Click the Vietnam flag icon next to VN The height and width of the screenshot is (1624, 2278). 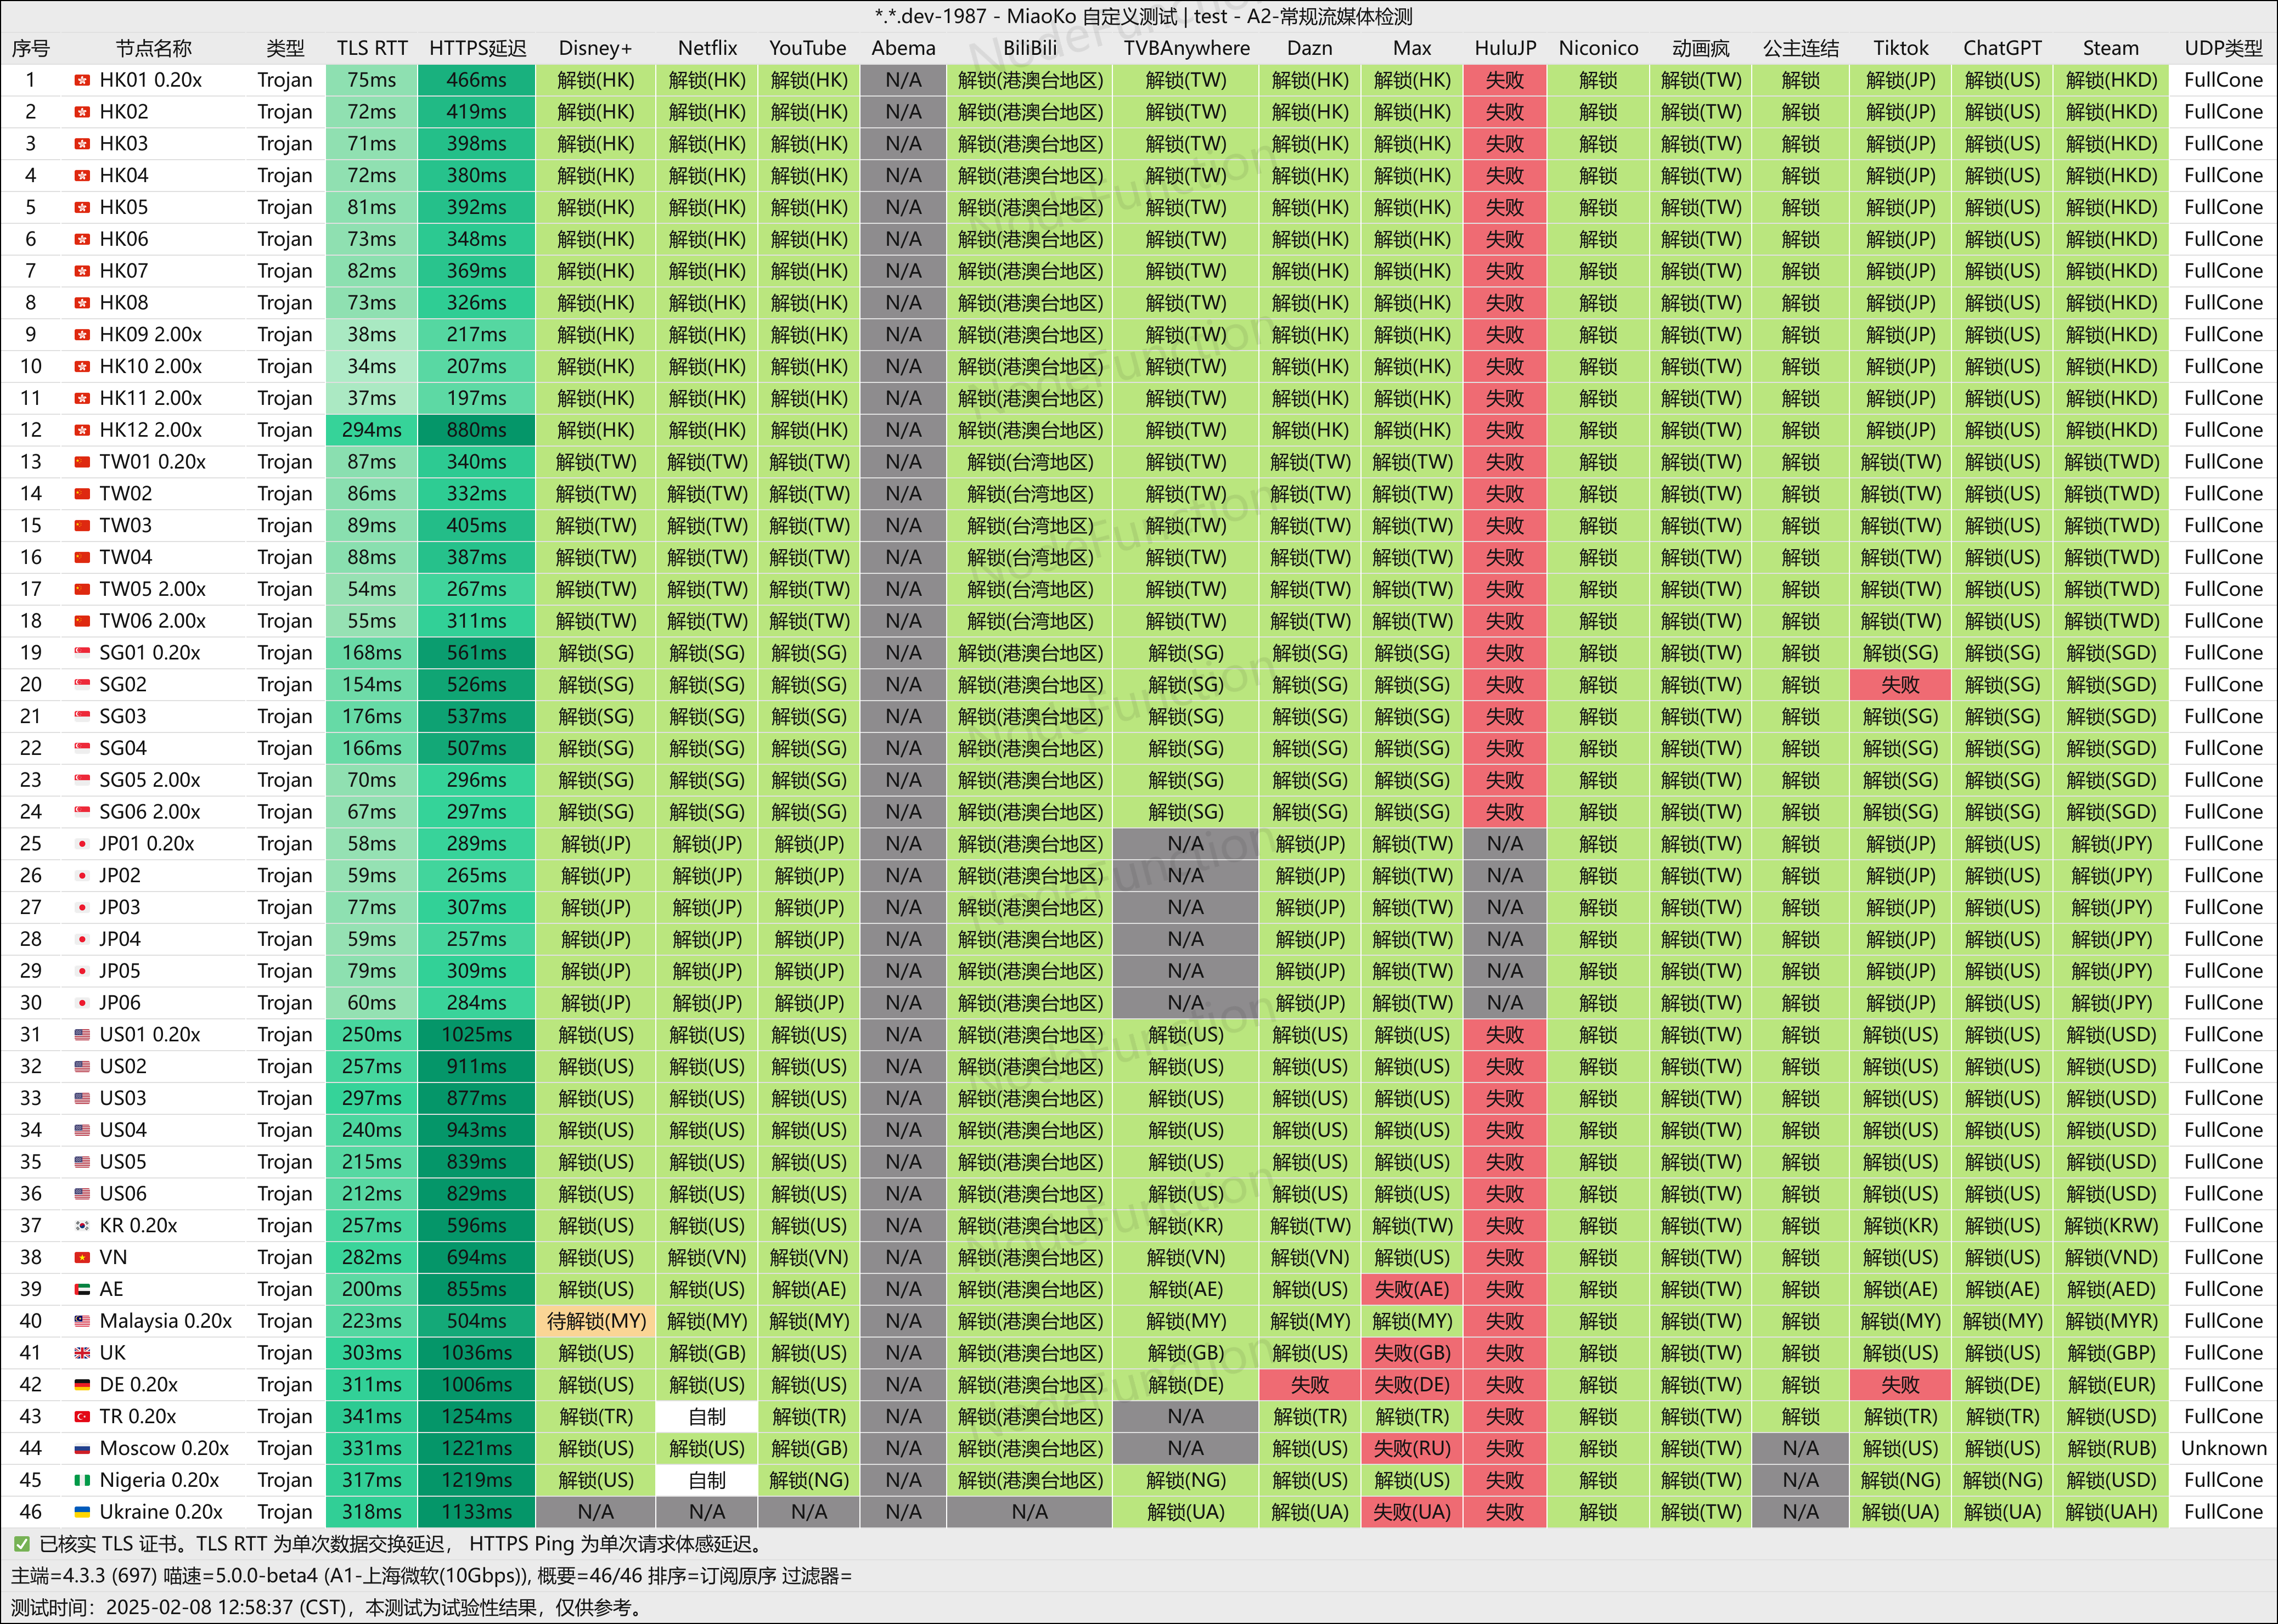pyautogui.click(x=82, y=1257)
